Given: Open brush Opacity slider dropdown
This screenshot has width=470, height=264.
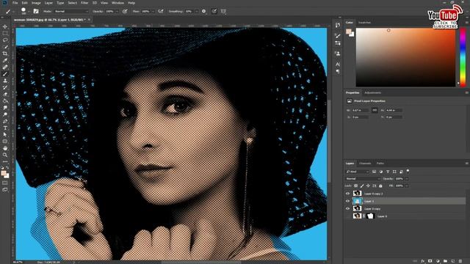Looking at the screenshot, I should [117, 12].
